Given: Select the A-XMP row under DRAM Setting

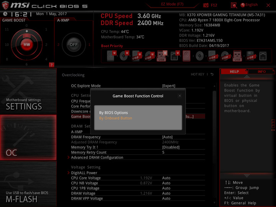Looking at the screenshot, I should click(77, 132).
